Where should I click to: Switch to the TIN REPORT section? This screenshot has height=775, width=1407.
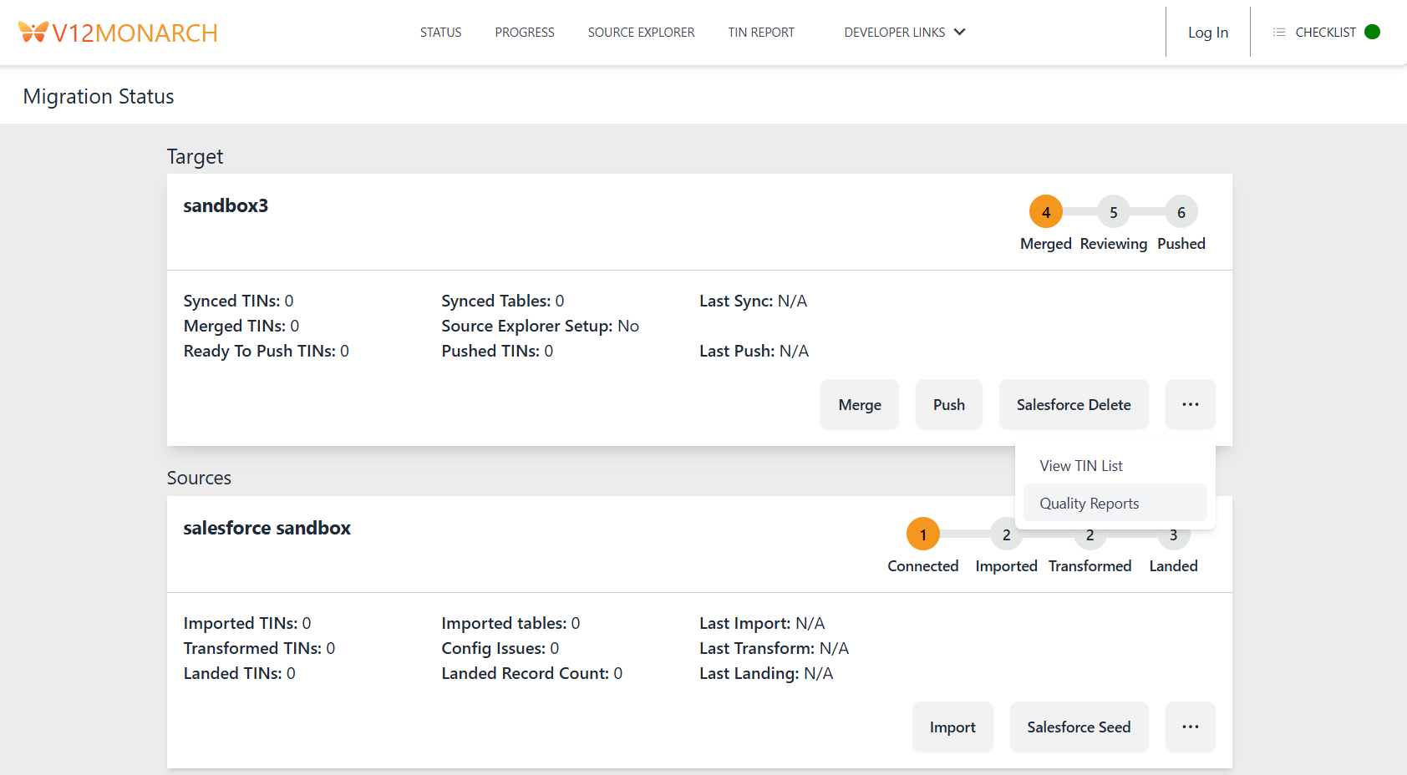[x=760, y=32]
